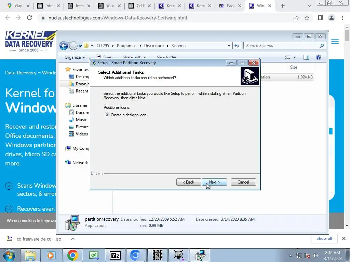Uncheck Create a desktop icon checkbox
This screenshot has height=262, width=350.
pos(107,115)
